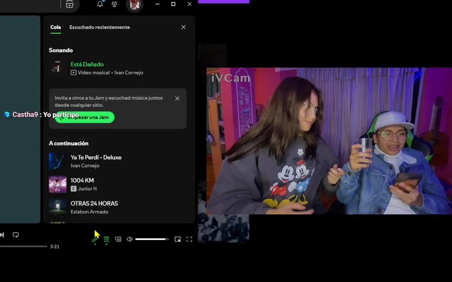Toggle the lyrics microphone icon
This screenshot has width=452, height=282.
(95, 239)
